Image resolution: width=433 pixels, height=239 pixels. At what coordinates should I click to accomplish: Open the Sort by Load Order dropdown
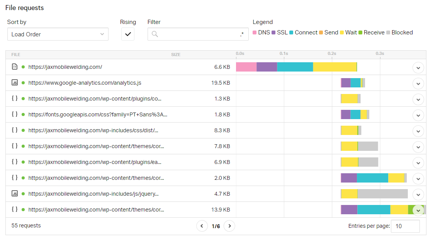(x=58, y=34)
